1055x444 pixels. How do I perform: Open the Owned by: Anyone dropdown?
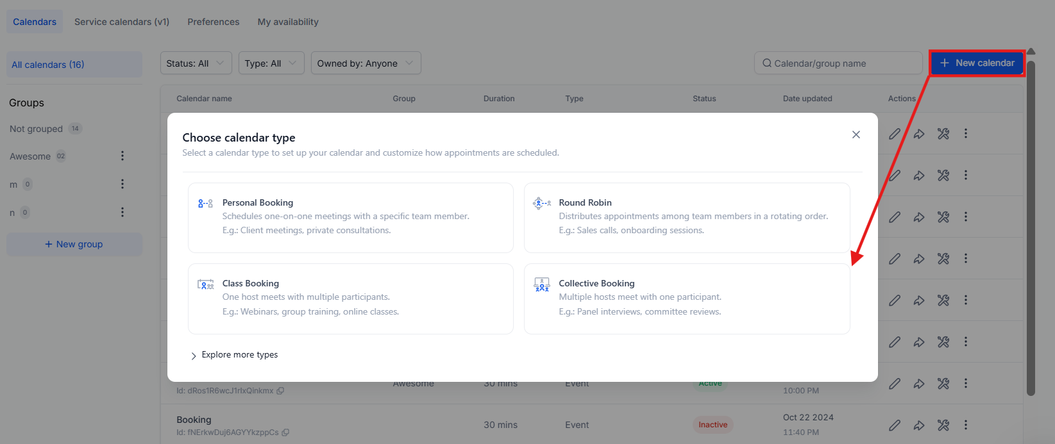(x=366, y=63)
